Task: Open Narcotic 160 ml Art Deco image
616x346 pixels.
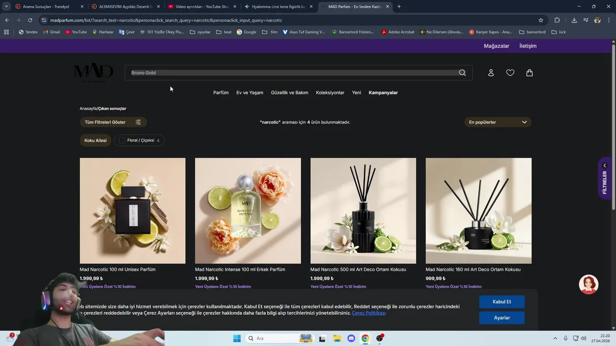Action: tap(479, 210)
